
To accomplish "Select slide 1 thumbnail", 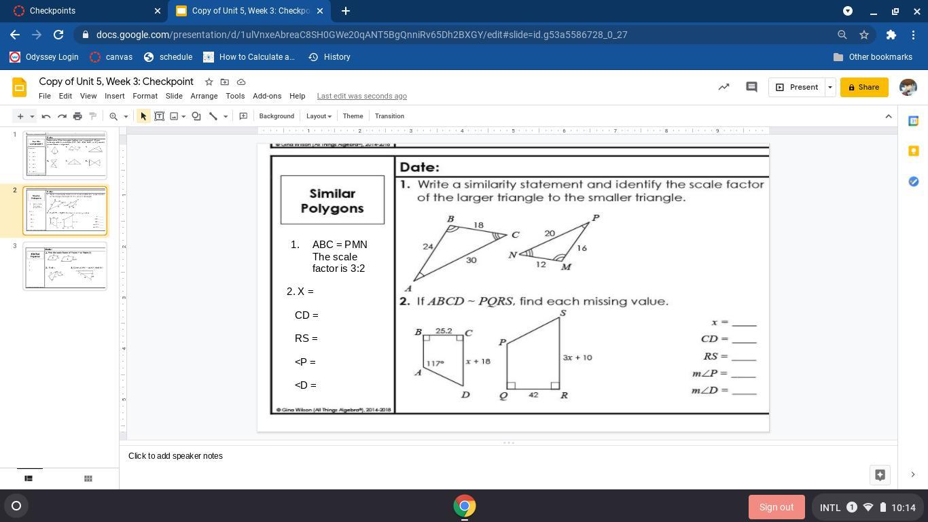I will (x=65, y=155).
